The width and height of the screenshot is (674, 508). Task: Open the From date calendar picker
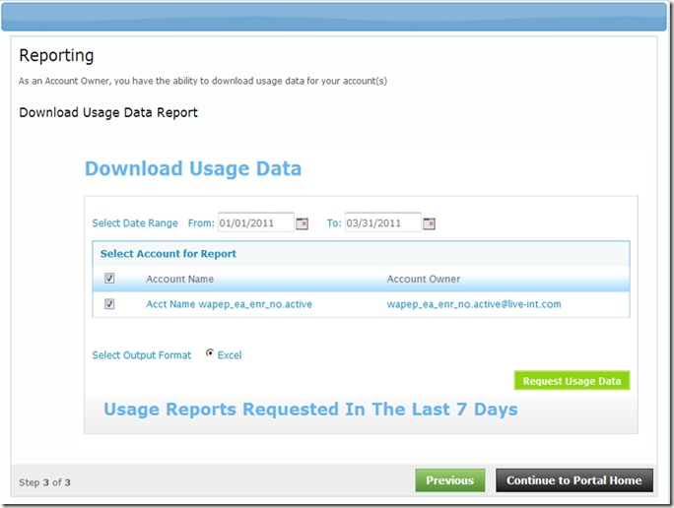click(303, 223)
